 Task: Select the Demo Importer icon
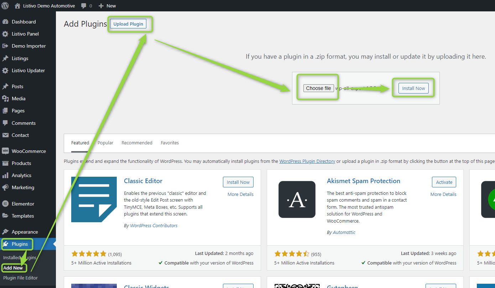pyautogui.click(x=5, y=46)
